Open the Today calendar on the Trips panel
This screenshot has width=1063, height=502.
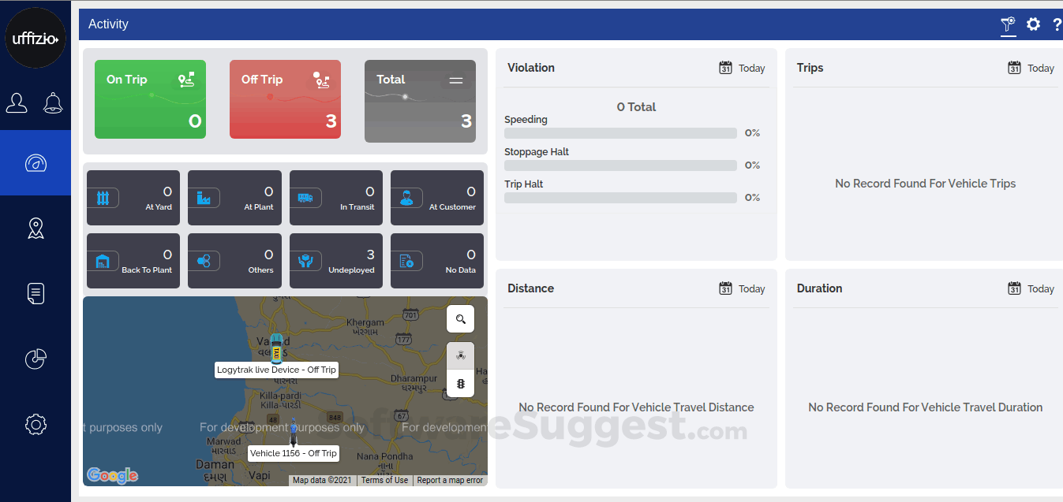1030,68
